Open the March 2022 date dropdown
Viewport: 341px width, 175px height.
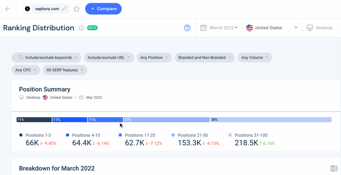pos(219,28)
